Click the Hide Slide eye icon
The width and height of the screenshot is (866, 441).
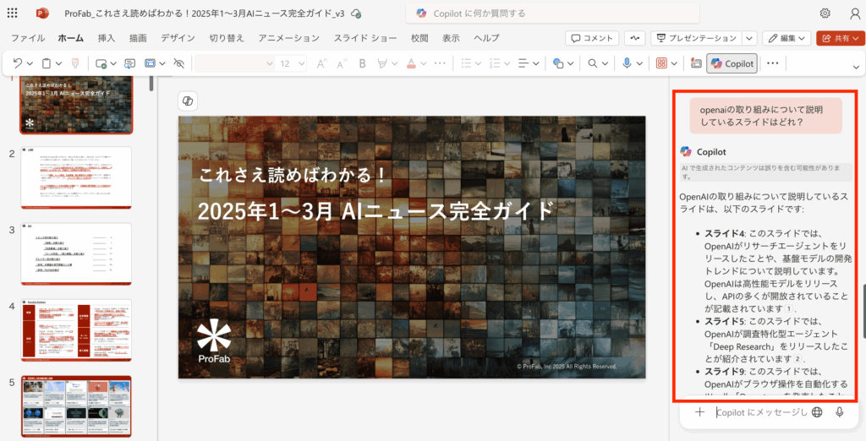(178, 63)
